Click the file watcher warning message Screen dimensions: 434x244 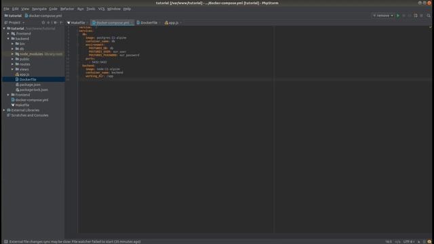click(x=75, y=241)
